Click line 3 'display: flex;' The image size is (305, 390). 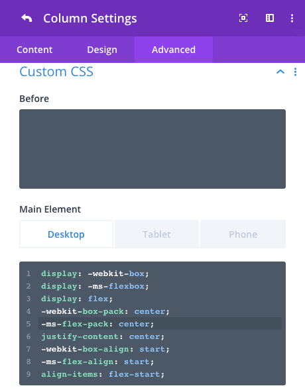click(77, 299)
